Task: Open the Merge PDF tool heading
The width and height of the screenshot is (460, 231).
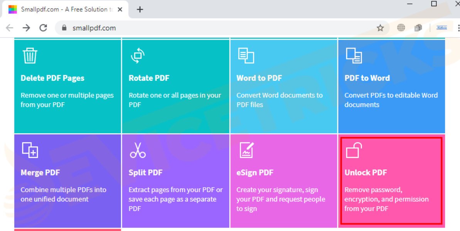Action: (x=40, y=173)
